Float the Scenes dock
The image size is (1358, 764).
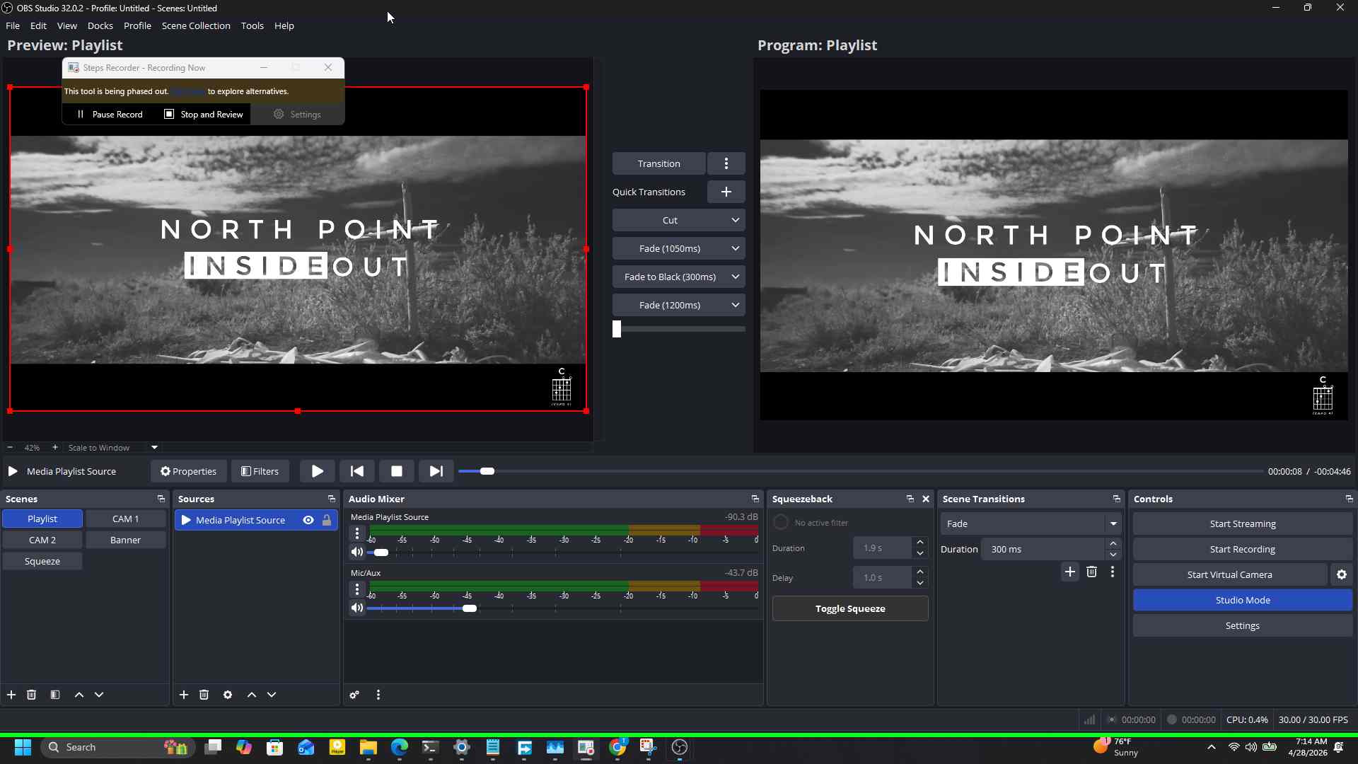coord(161,499)
